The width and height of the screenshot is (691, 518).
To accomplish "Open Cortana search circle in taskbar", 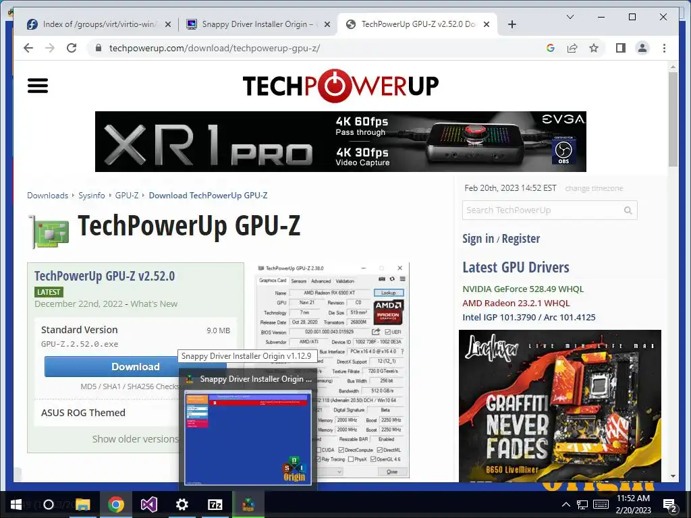I will 49,505.
